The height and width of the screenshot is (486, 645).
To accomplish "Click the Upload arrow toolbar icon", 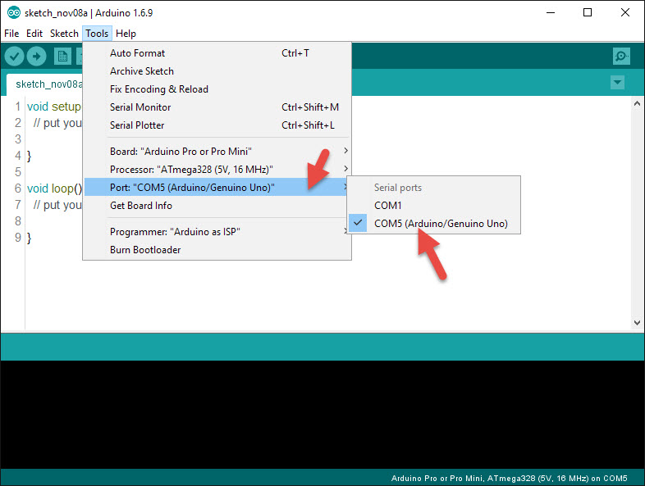I will pos(36,56).
